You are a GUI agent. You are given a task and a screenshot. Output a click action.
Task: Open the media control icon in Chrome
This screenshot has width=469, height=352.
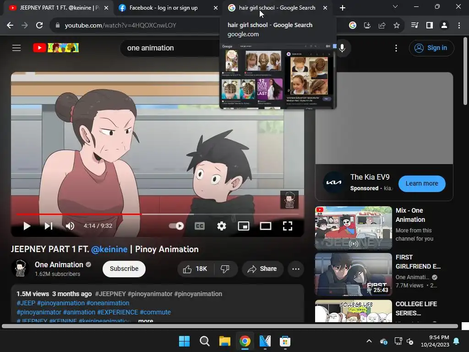[414, 26]
